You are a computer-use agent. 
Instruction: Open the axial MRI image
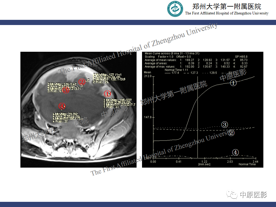click(78, 110)
